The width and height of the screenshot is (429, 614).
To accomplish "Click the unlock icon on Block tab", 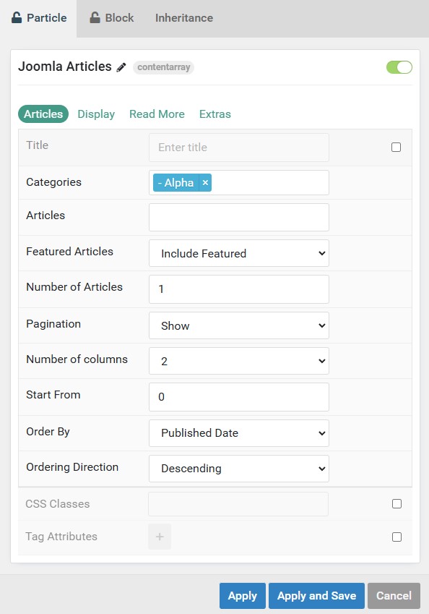I will (x=95, y=17).
